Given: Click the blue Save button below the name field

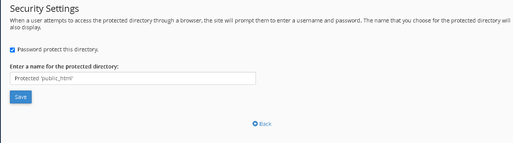Looking at the screenshot, I should tap(21, 97).
